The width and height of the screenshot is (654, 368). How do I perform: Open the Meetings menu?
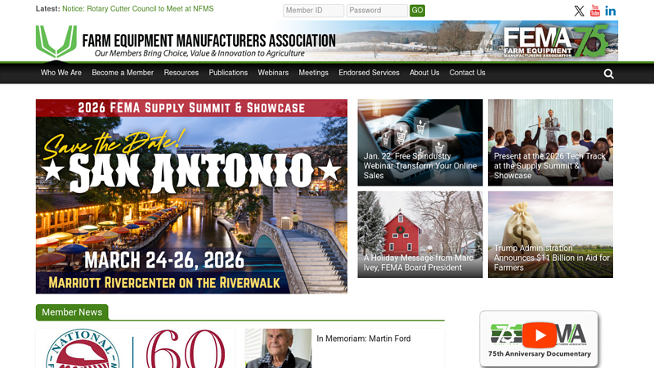314,73
